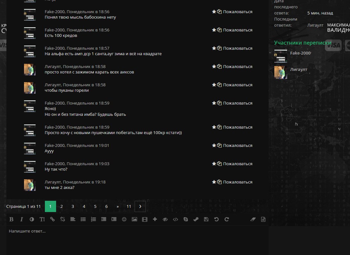
Task: Click the save draft floppy icon
Action: point(206,219)
